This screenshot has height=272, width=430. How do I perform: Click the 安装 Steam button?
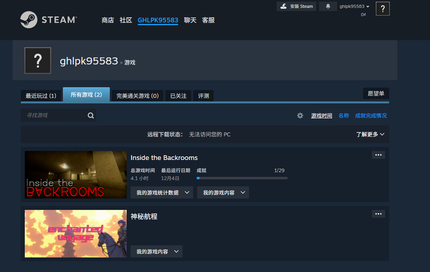click(296, 6)
